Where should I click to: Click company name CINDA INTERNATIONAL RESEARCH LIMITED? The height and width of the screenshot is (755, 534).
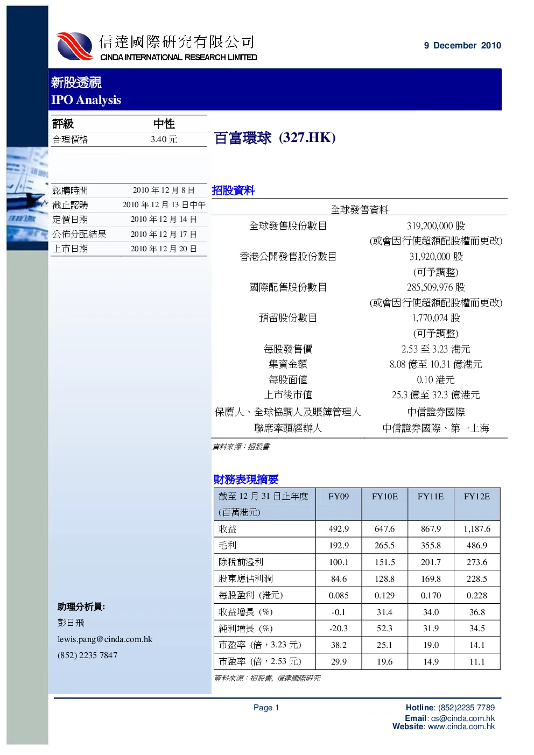click(x=179, y=58)
